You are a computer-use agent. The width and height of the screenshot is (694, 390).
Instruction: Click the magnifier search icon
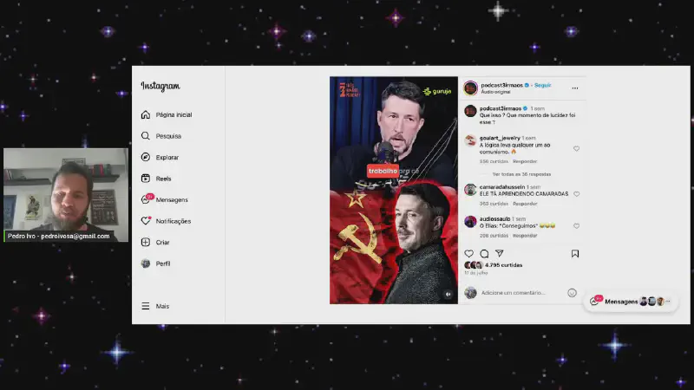coord(146,136)
